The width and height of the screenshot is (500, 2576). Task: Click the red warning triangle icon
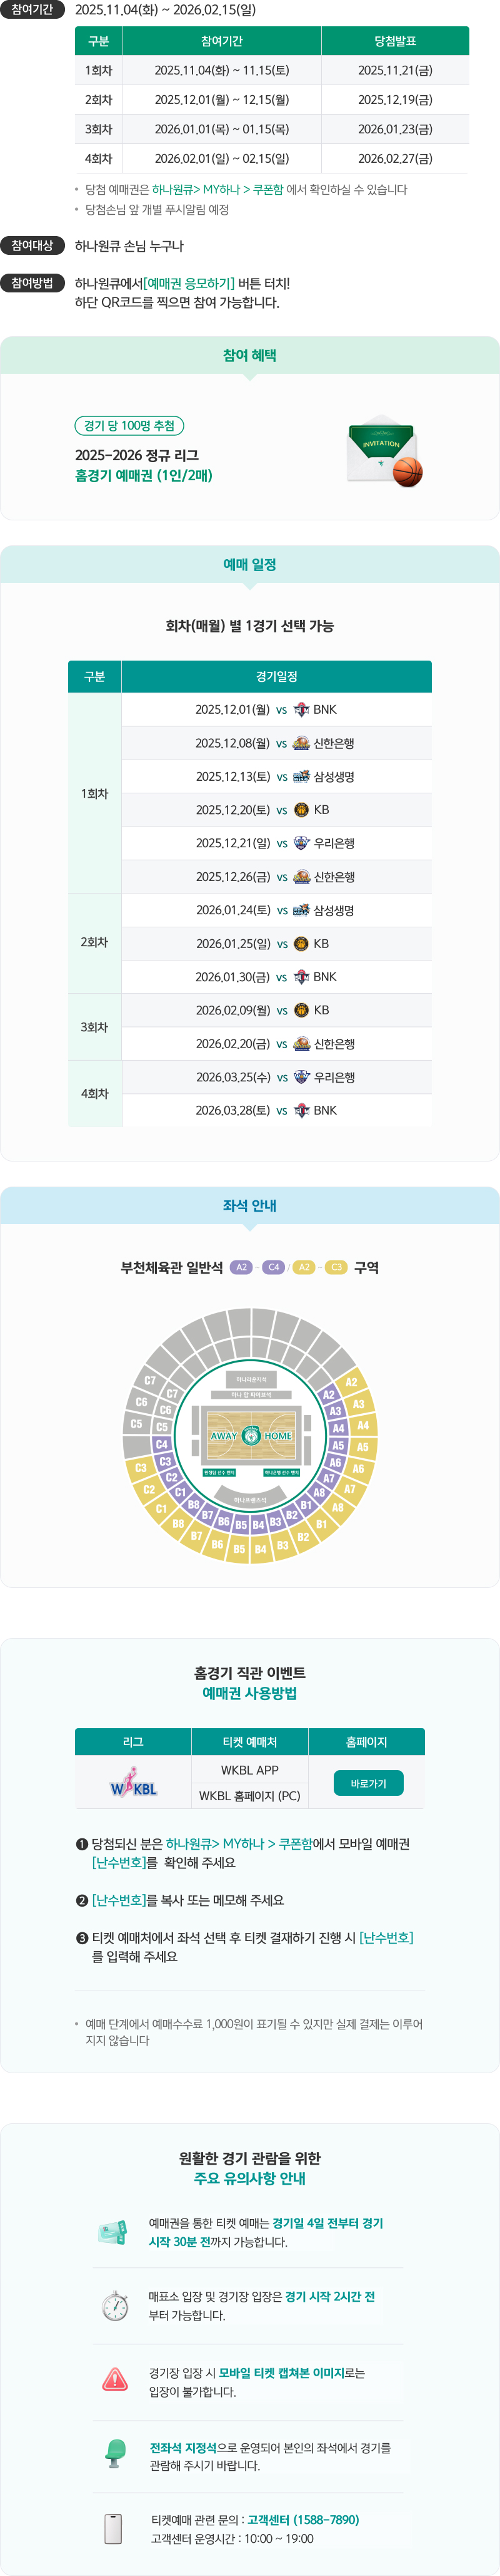coord(115,2379)
